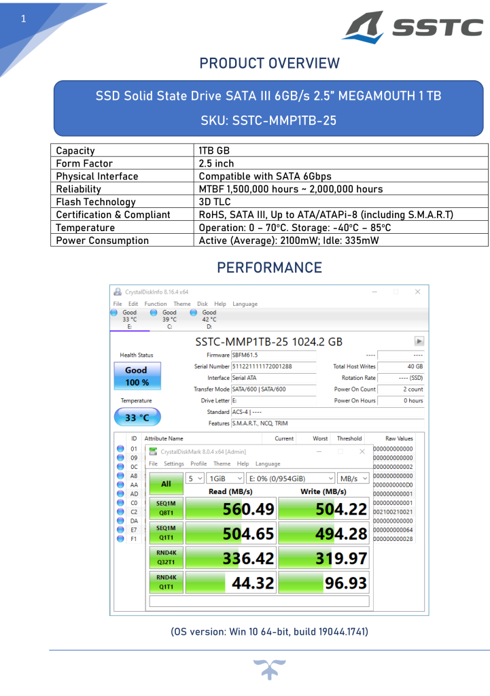Click the 33 °C temperature button
This screenshot has width=490, height=696.
[137, 417]
